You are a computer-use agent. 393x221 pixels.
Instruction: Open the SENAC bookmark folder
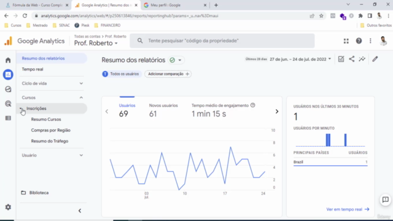click(61, 25)
